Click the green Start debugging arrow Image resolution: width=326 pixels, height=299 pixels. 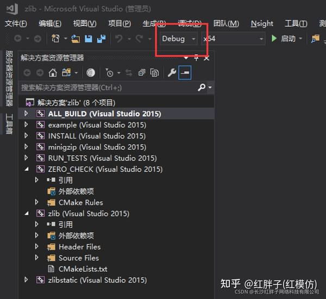click(x=274, y=39)
